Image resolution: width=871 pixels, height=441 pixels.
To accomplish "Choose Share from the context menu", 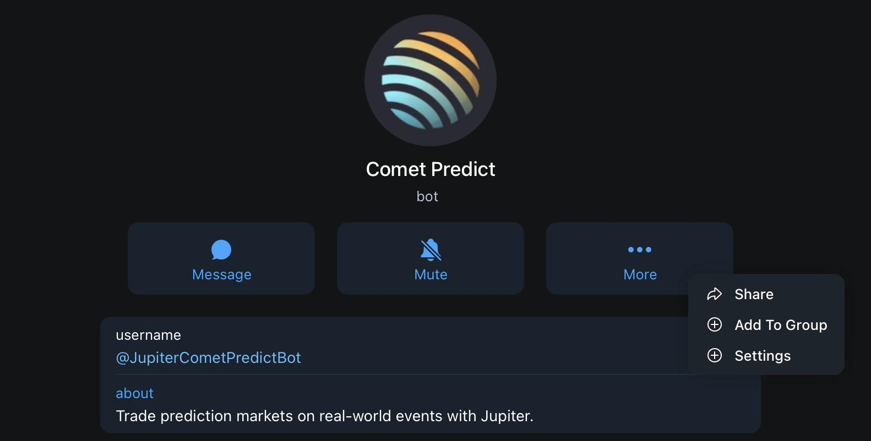I will click(753, 294).
